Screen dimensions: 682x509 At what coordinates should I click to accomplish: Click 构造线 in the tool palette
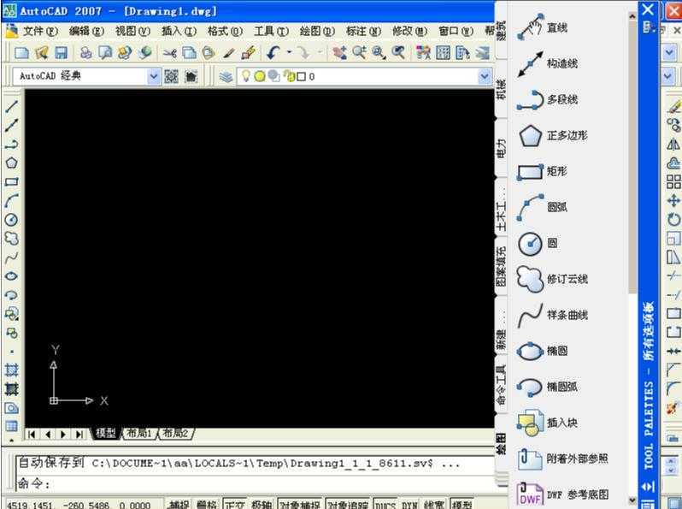(547, 63)
